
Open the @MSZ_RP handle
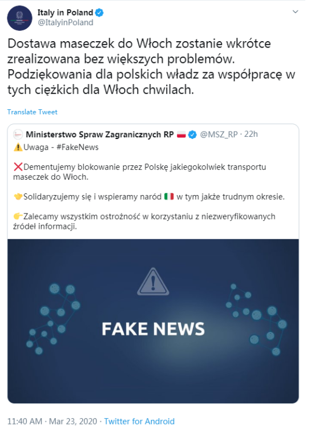(x=219, y=134)
